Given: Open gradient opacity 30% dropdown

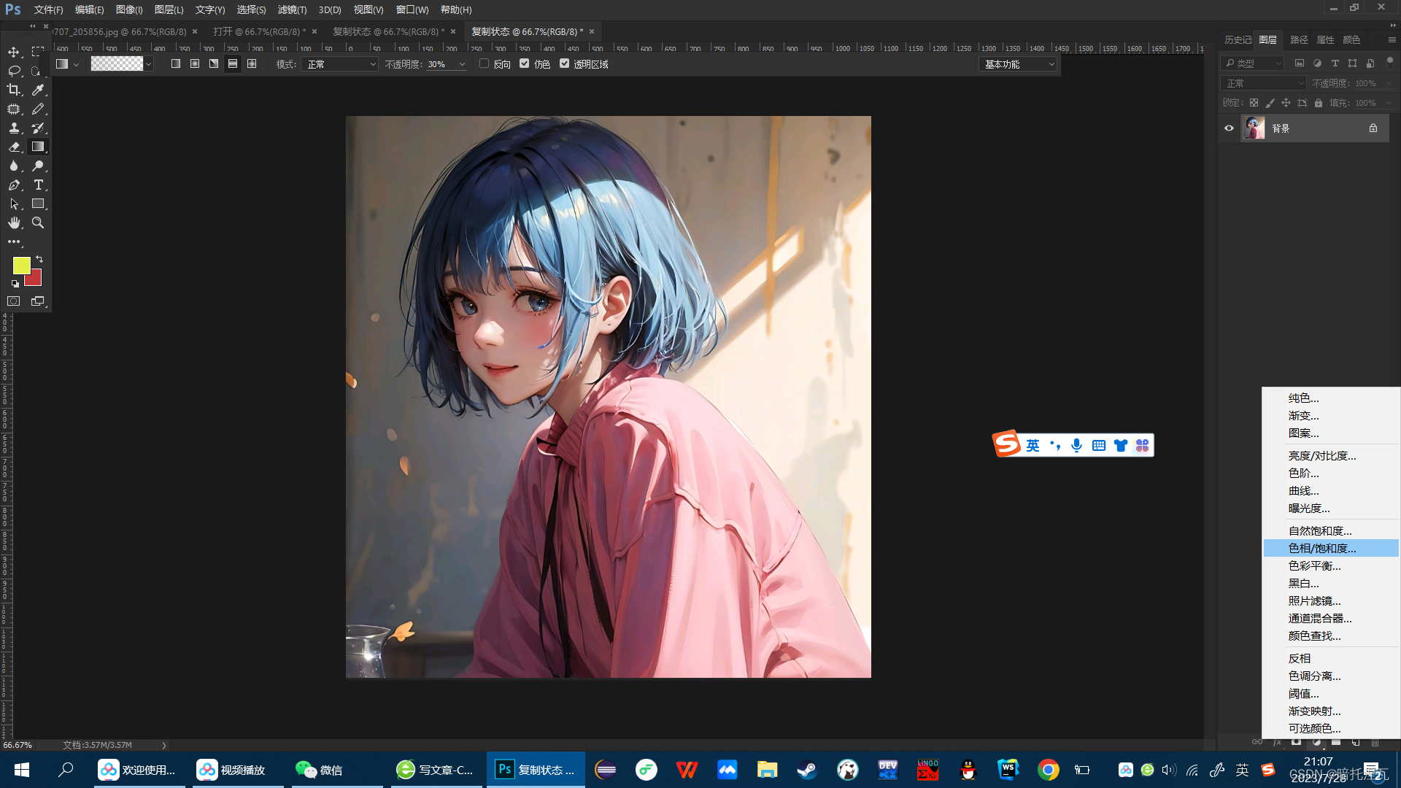Looking at the screenshot, I should point(463,64).
